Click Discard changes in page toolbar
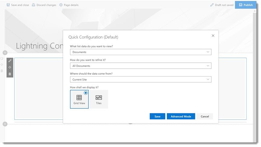261x147 pixels. click(x=44, y=5)
